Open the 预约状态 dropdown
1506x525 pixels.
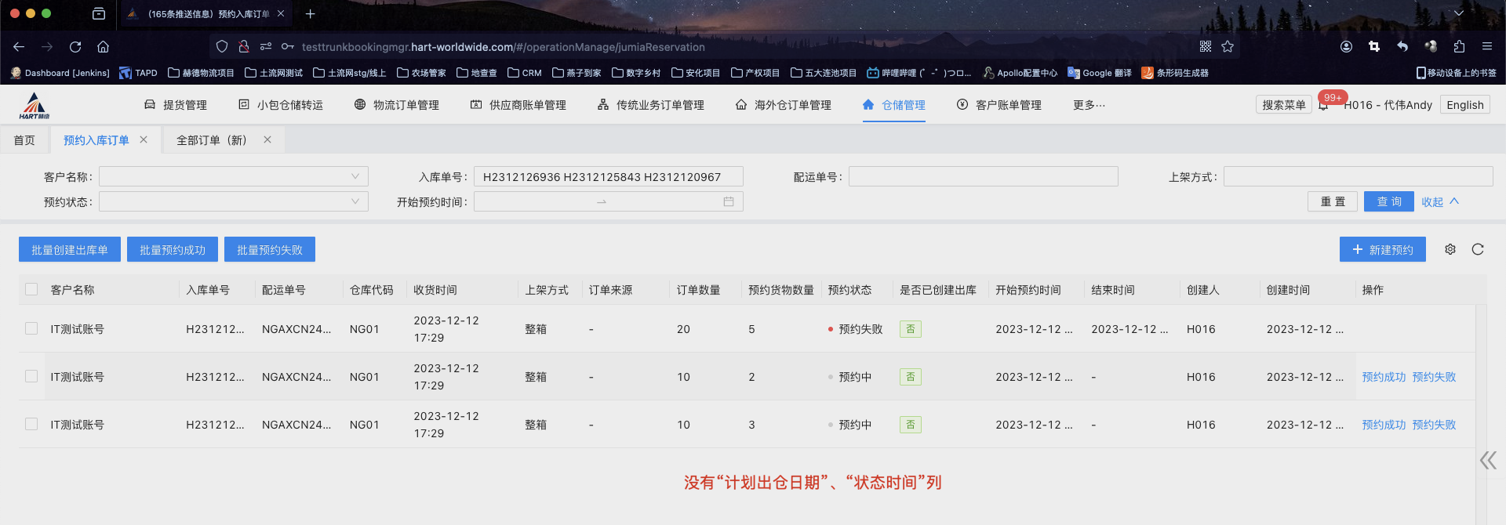[x=233, y=201]
